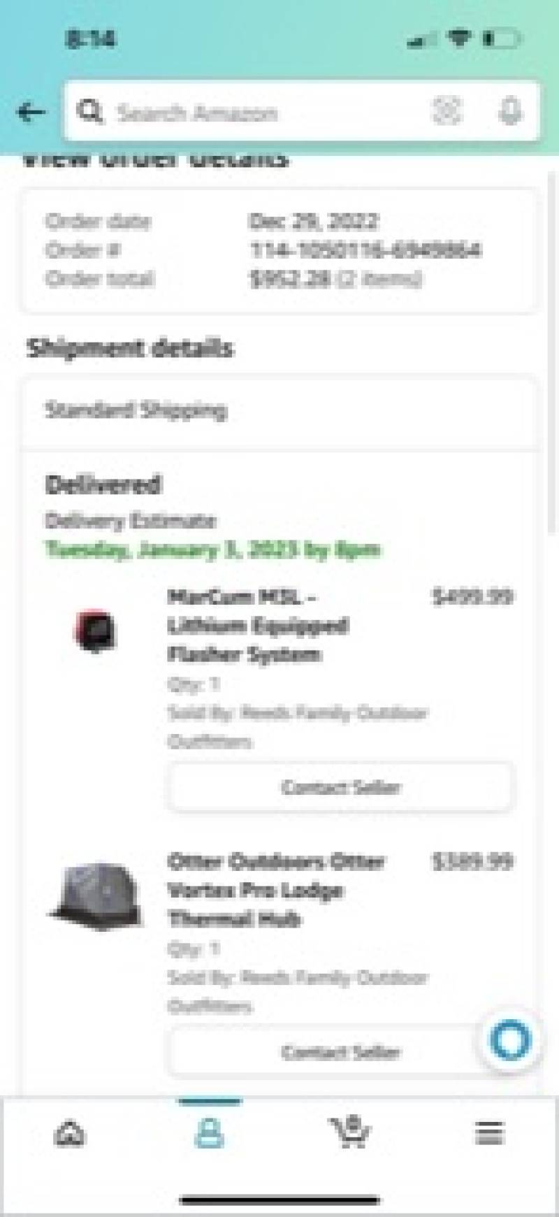Tap the battery status icon
Image resolution: width=559 pixels, height=1217 pixels.
click(x=502, y=38)
